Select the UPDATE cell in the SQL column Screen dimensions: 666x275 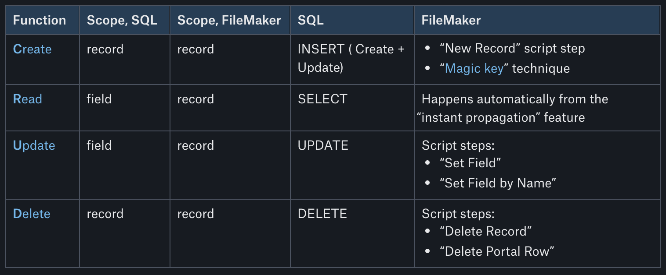tap(323, 145)
